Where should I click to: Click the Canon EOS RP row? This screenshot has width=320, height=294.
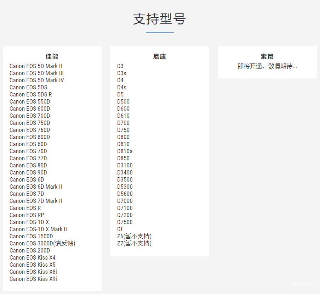(27, 215)
